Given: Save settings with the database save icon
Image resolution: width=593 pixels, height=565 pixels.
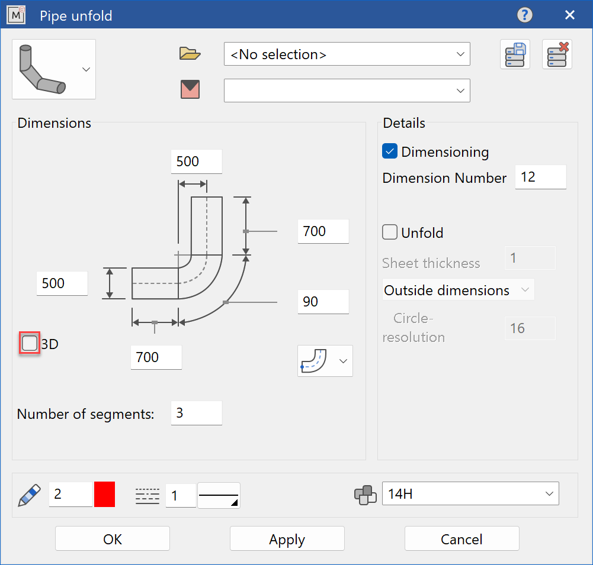Looking at the screenshot, I should pyautogui.click(x=515, y=54).
